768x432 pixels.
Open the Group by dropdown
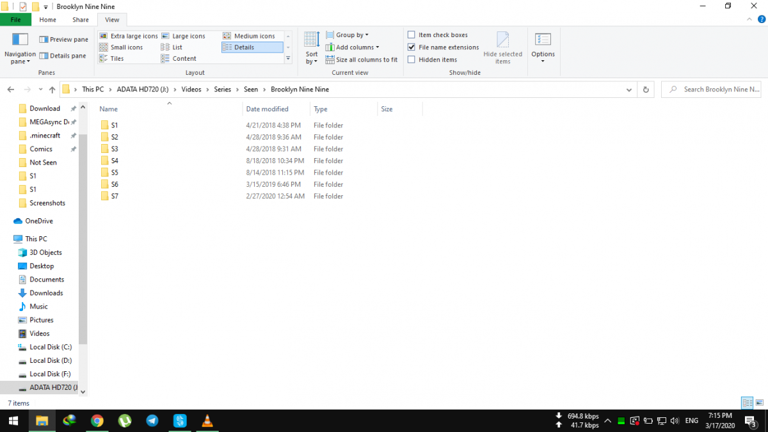pos(347,35)
